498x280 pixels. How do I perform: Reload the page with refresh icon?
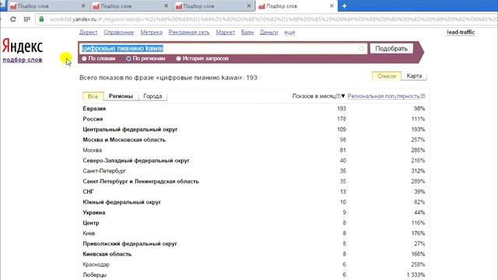tap(13, 19)
